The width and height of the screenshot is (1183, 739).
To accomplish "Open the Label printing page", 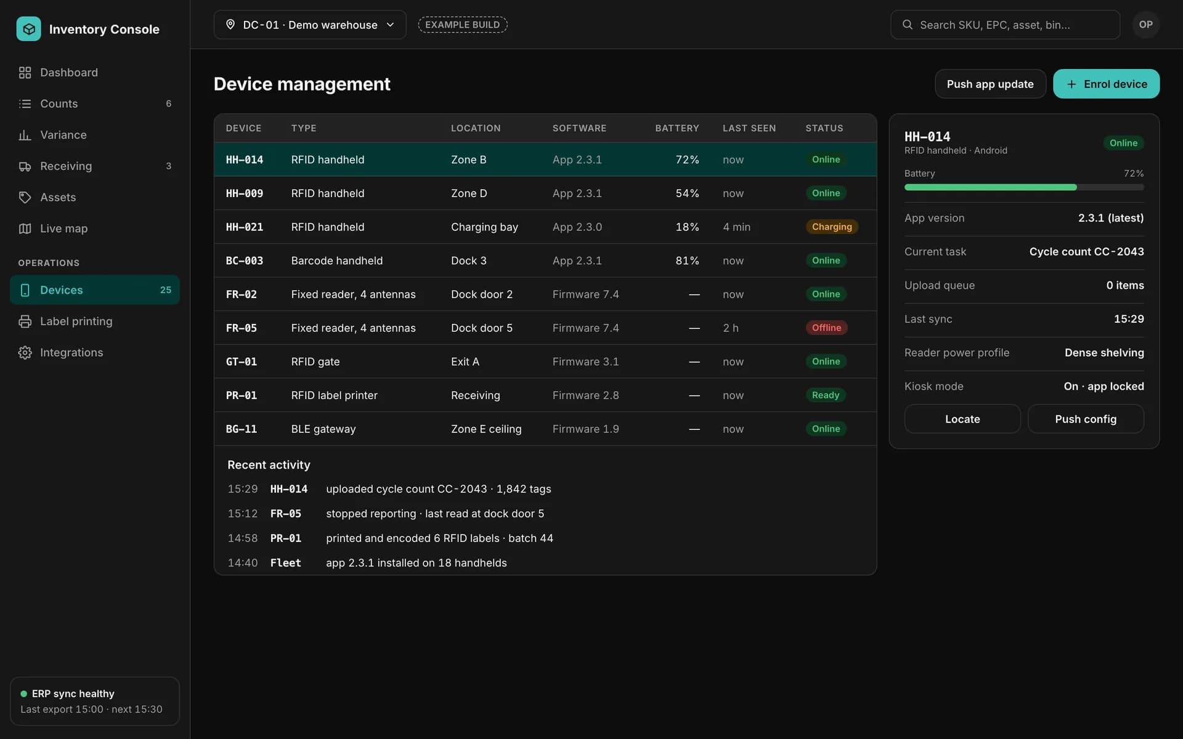I will point(95,321).
